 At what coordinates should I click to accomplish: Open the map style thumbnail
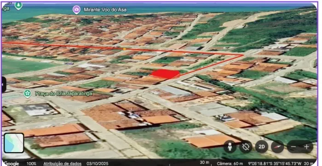coord(14,143)
